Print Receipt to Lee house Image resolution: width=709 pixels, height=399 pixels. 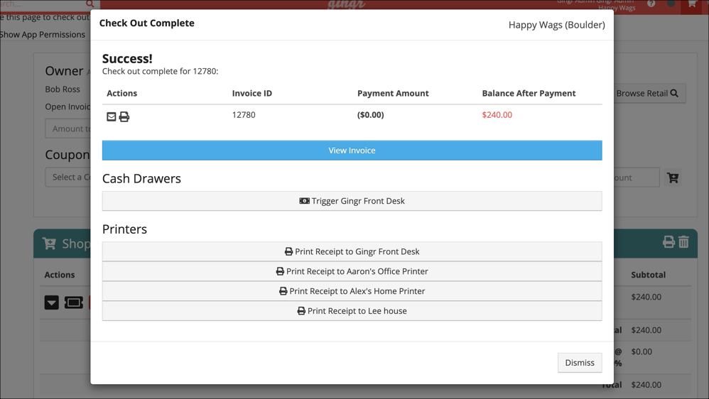point(352,311)
